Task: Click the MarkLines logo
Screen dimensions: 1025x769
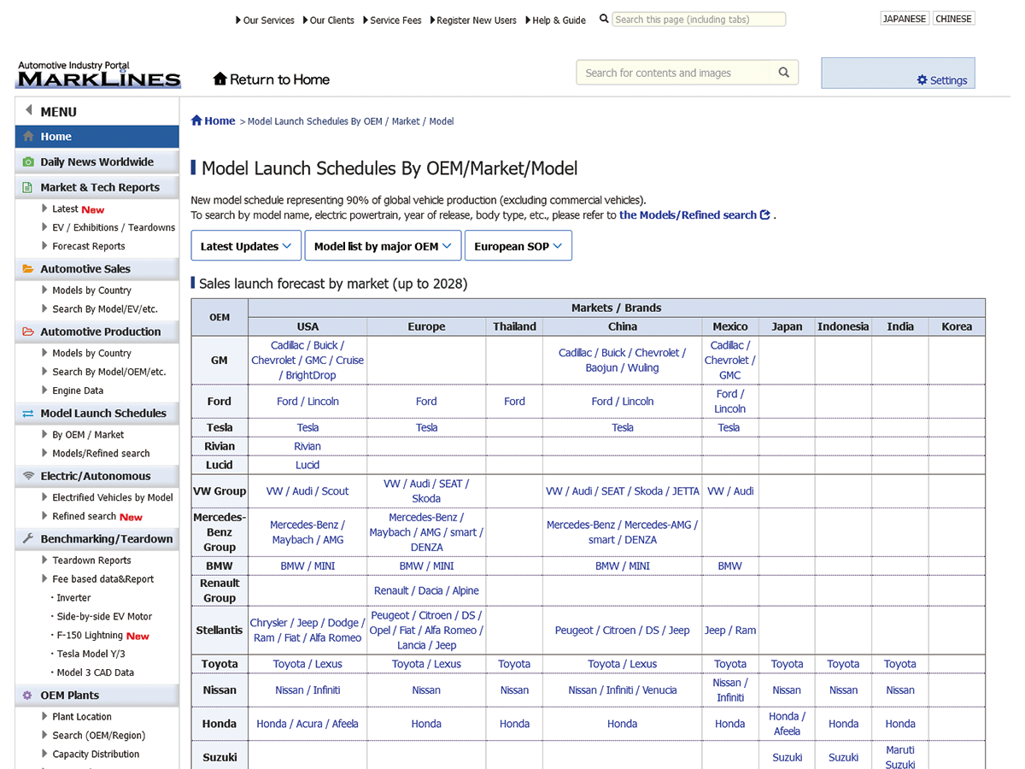Action: (x=98, y=75)
